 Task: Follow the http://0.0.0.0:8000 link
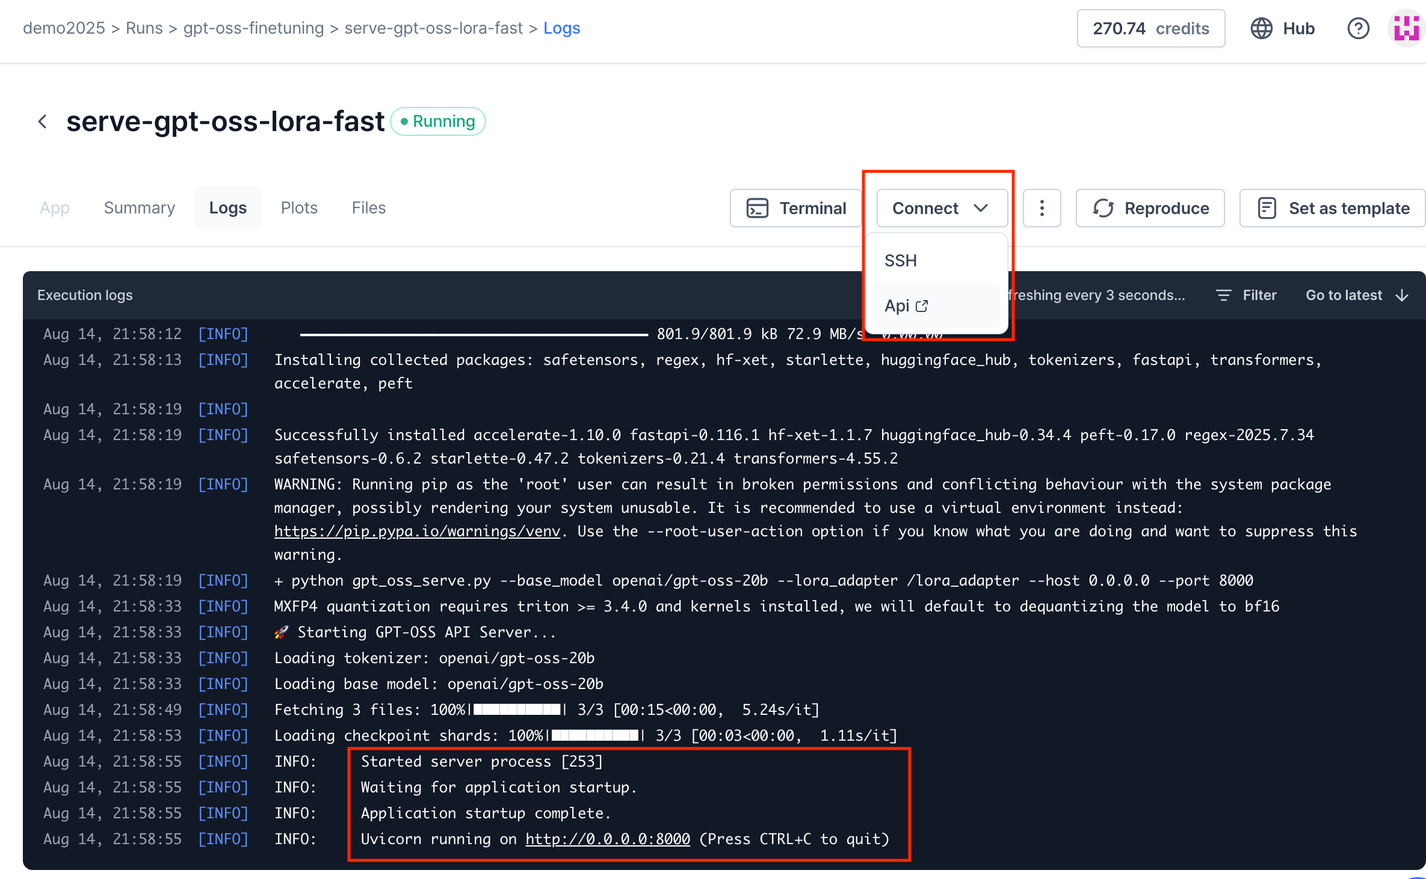pos(608,839)
